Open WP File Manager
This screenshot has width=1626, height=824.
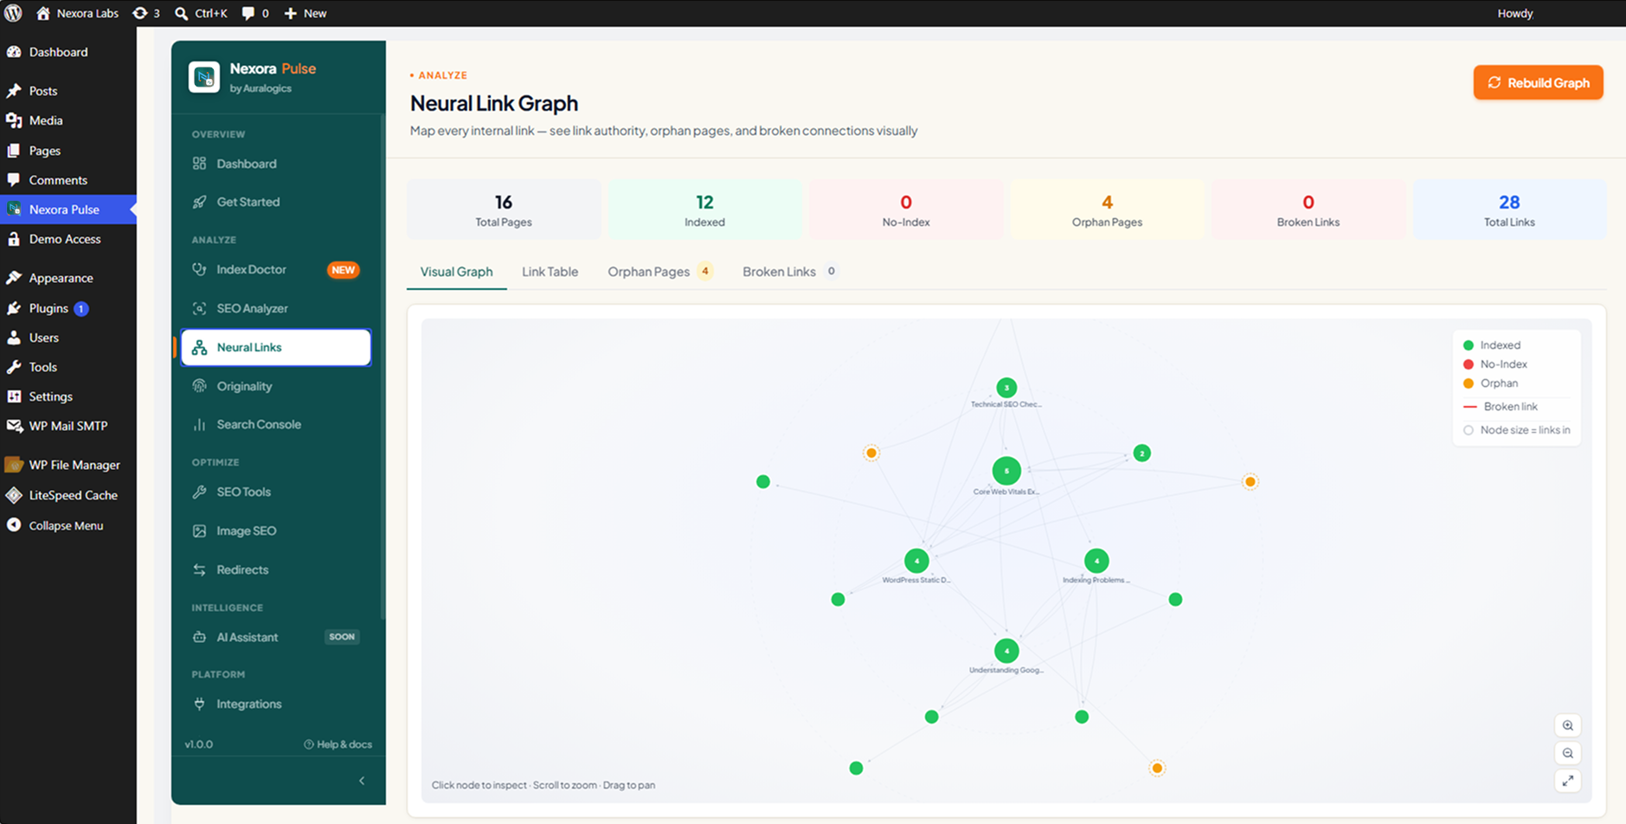point(67,465)
